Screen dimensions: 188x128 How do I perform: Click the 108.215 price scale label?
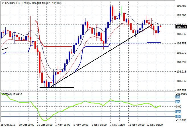(181, 72)
